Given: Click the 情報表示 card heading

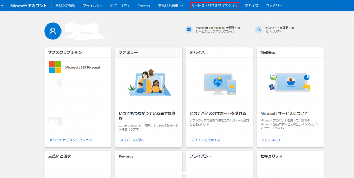Looking at the screenshot, I should [x=268, y=52].
